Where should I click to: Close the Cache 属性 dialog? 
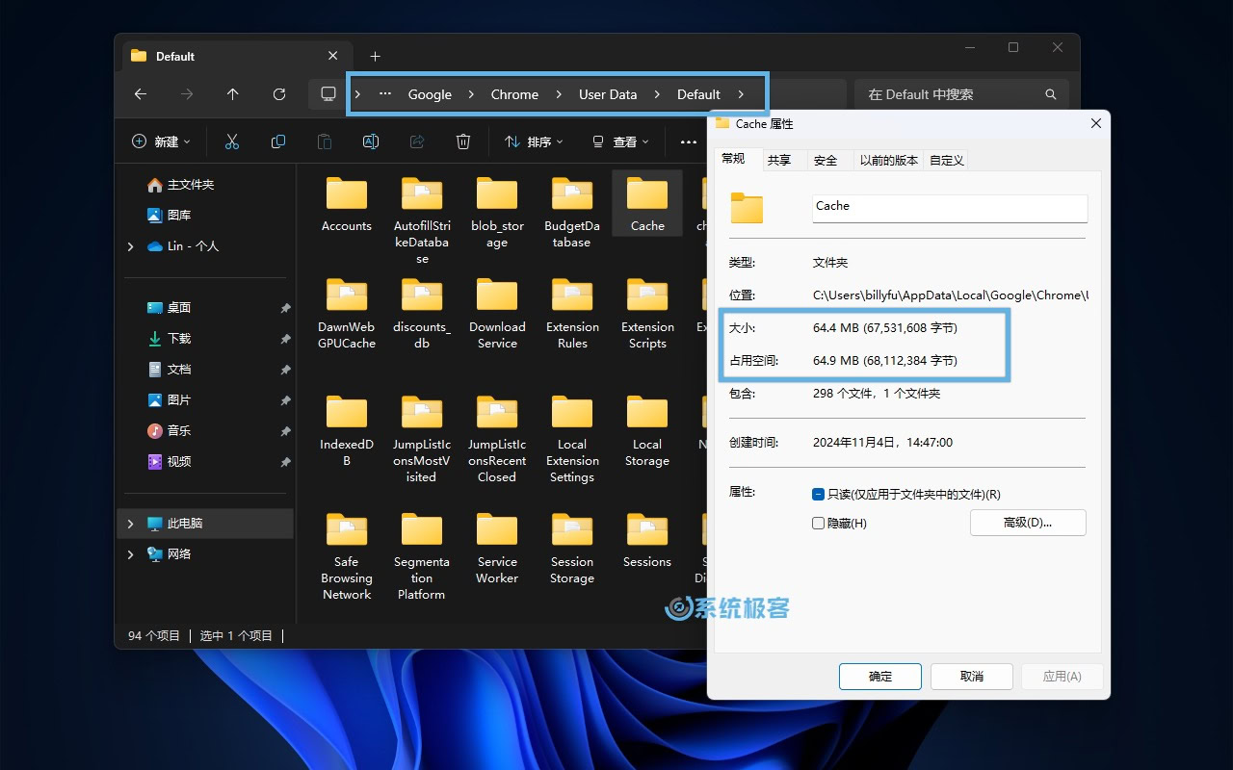1095,124
